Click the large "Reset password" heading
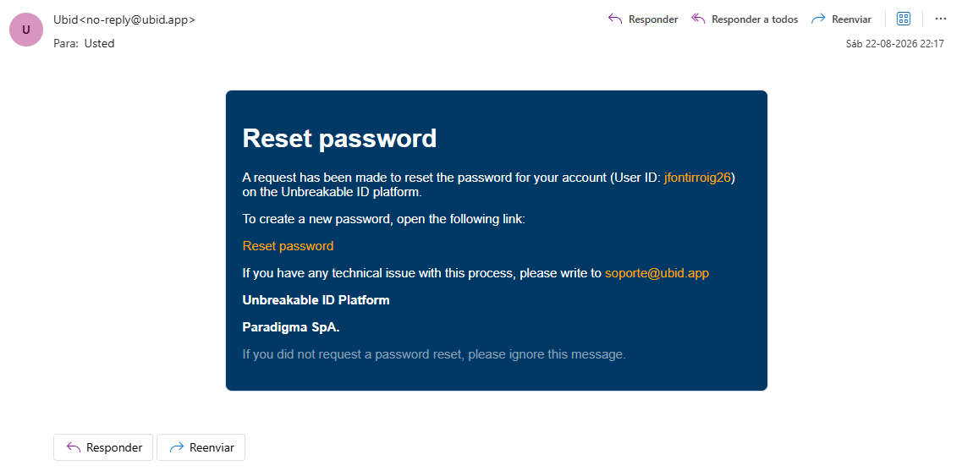The width and height of the screenshot is (962, 471). coord(339,138)
